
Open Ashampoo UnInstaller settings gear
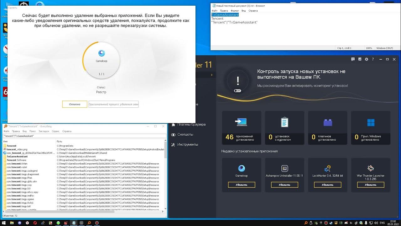coord(367,59)
